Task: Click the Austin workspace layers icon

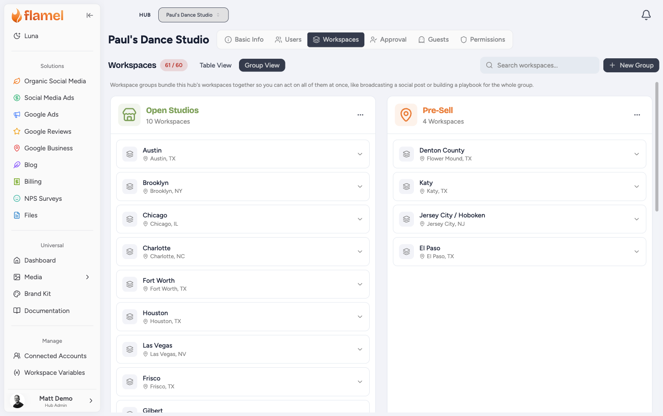Action: click(x=130, y=154)
